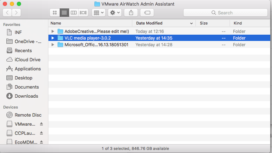This screenshot has height=153, width=272.
Task: Go back with the back arrow
Action: pos(7,13)
